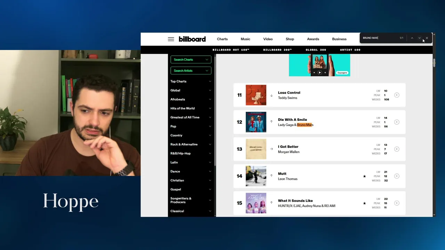Viewport: 445px width, 250px height.
Task: Expand the R&B/Hip-Hop section
Action: 191,153
